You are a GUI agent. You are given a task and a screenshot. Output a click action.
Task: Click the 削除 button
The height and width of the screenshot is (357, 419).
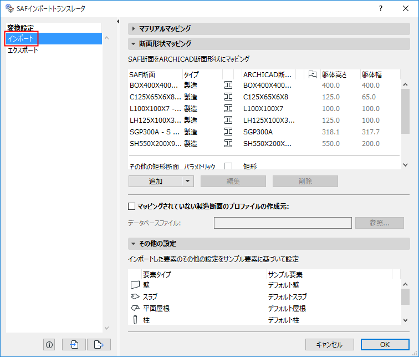(x=305, y=181)
